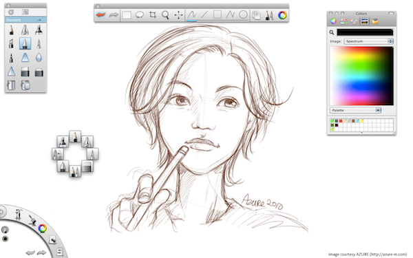This screenshot has height=258, width=413.
Task: Select the pencil brush in palette
Action: coord(11,30)
